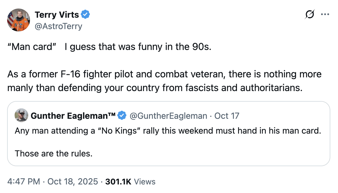Image resolution: width=338 pixels, height=193 pixels.
Task: Open Gunther Eagleman's small avatar in the quote
Action: (x=21, y=115)
